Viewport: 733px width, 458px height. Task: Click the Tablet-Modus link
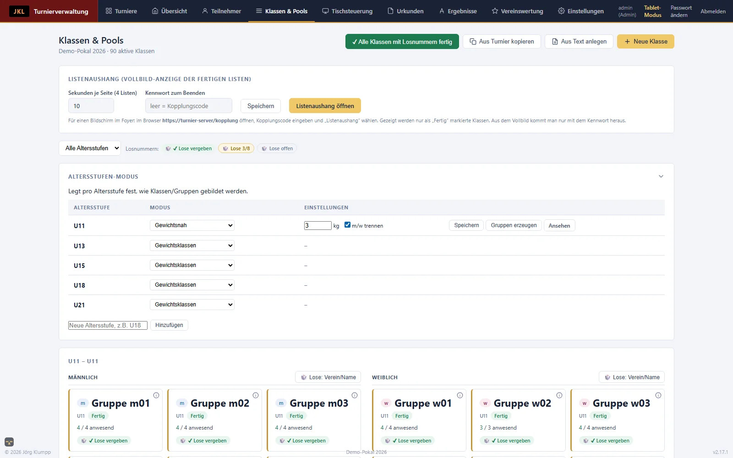(x=652, y=11)
